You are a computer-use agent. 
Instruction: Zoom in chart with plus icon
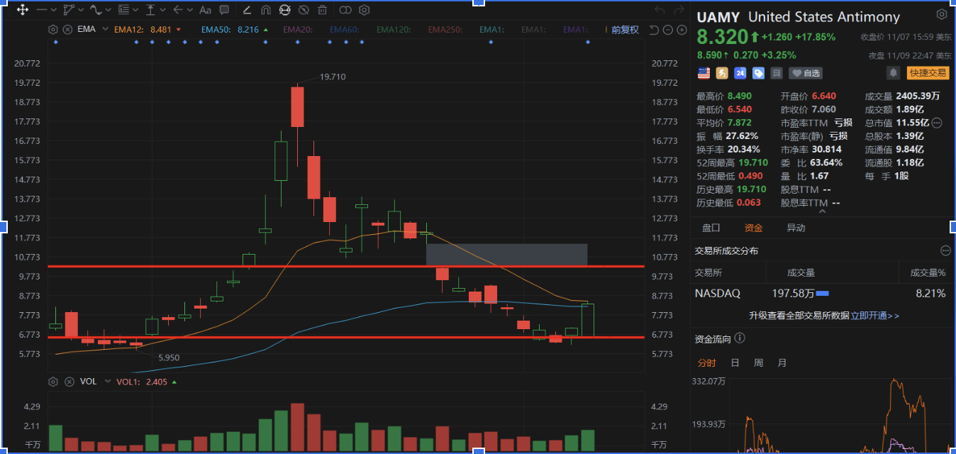pos(682,30)
